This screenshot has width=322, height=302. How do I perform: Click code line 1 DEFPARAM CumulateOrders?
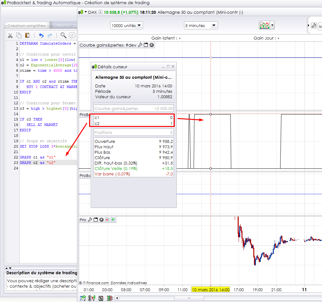(48, 43)
